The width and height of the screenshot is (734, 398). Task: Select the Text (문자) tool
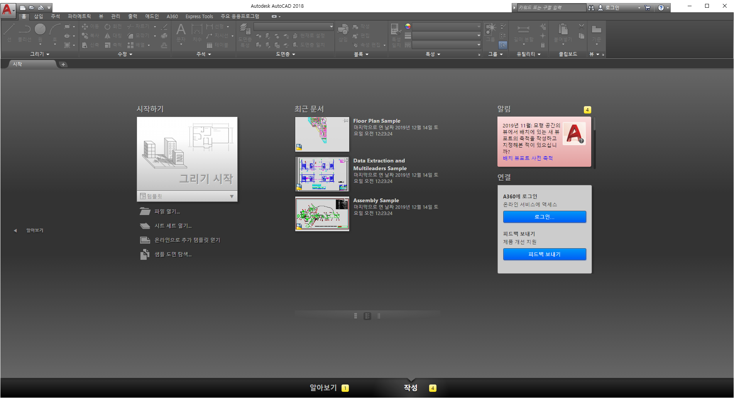[181, 32]
